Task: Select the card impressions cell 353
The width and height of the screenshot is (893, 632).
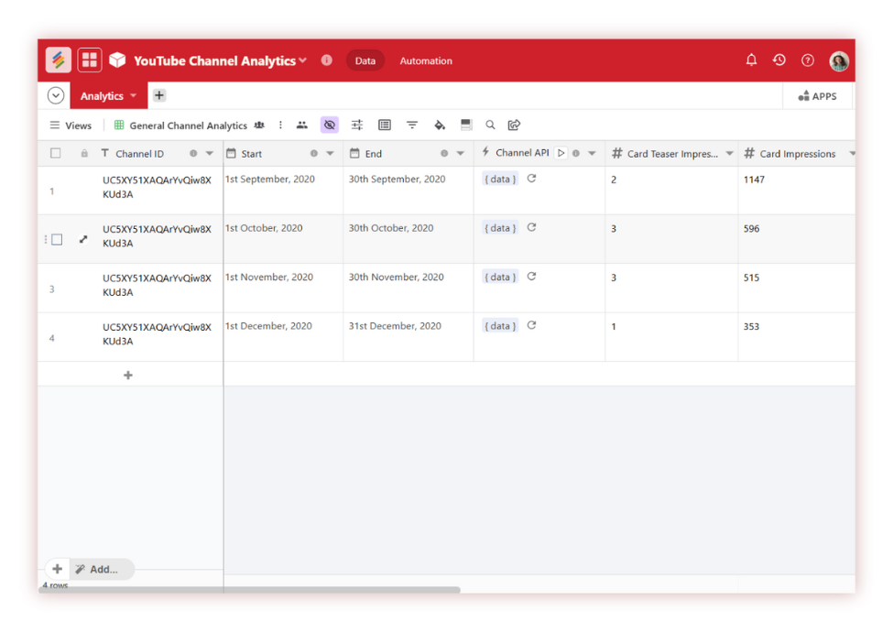Action: click(x=796, y=337)
